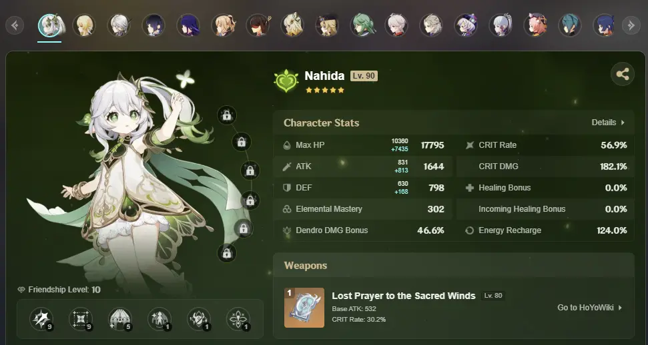The image size is (648, 345).
Task: Open the Elemental Burst talent icon level 5
Action: point(120,320)
